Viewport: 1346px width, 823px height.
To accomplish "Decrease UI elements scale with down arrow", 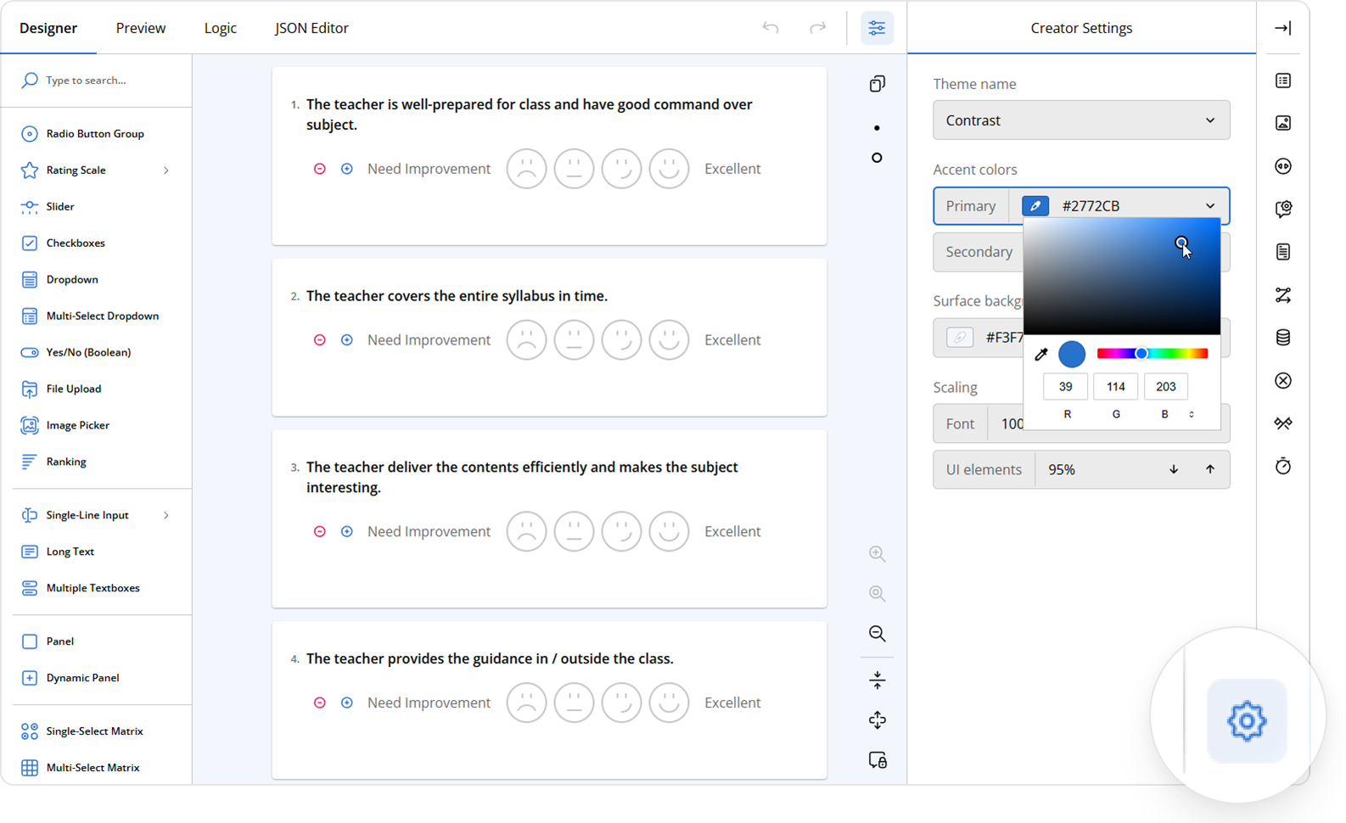I will pos(1174,470).
